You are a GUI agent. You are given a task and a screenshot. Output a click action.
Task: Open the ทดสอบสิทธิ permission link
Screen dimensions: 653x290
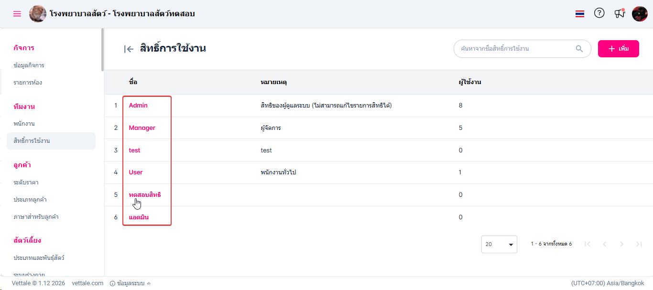pyautogui.click(x=145, y=195)
